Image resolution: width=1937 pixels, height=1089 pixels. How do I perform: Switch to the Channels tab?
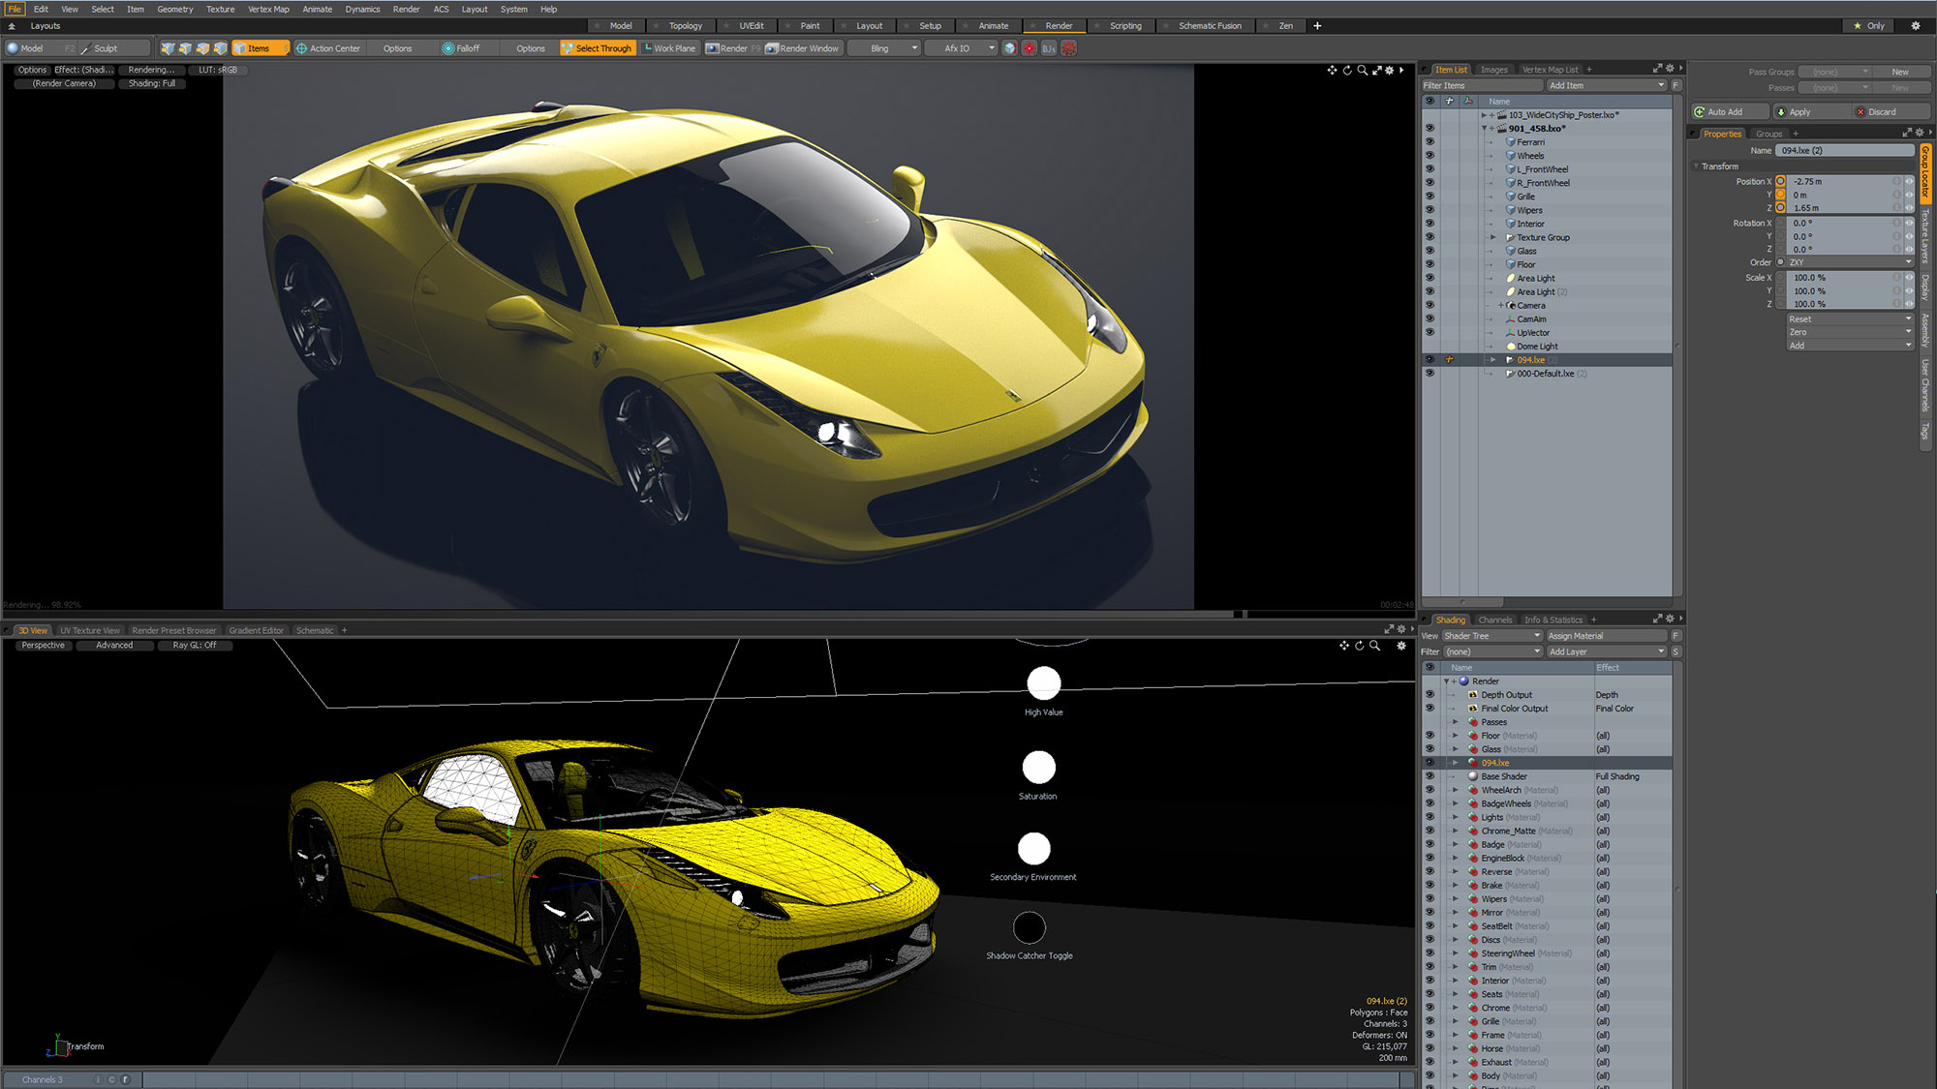pyautogui.click(x=1494, y=620)
